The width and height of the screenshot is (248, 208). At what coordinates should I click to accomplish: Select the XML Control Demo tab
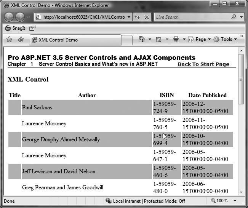pyautogui.click(x=75, y=40)
